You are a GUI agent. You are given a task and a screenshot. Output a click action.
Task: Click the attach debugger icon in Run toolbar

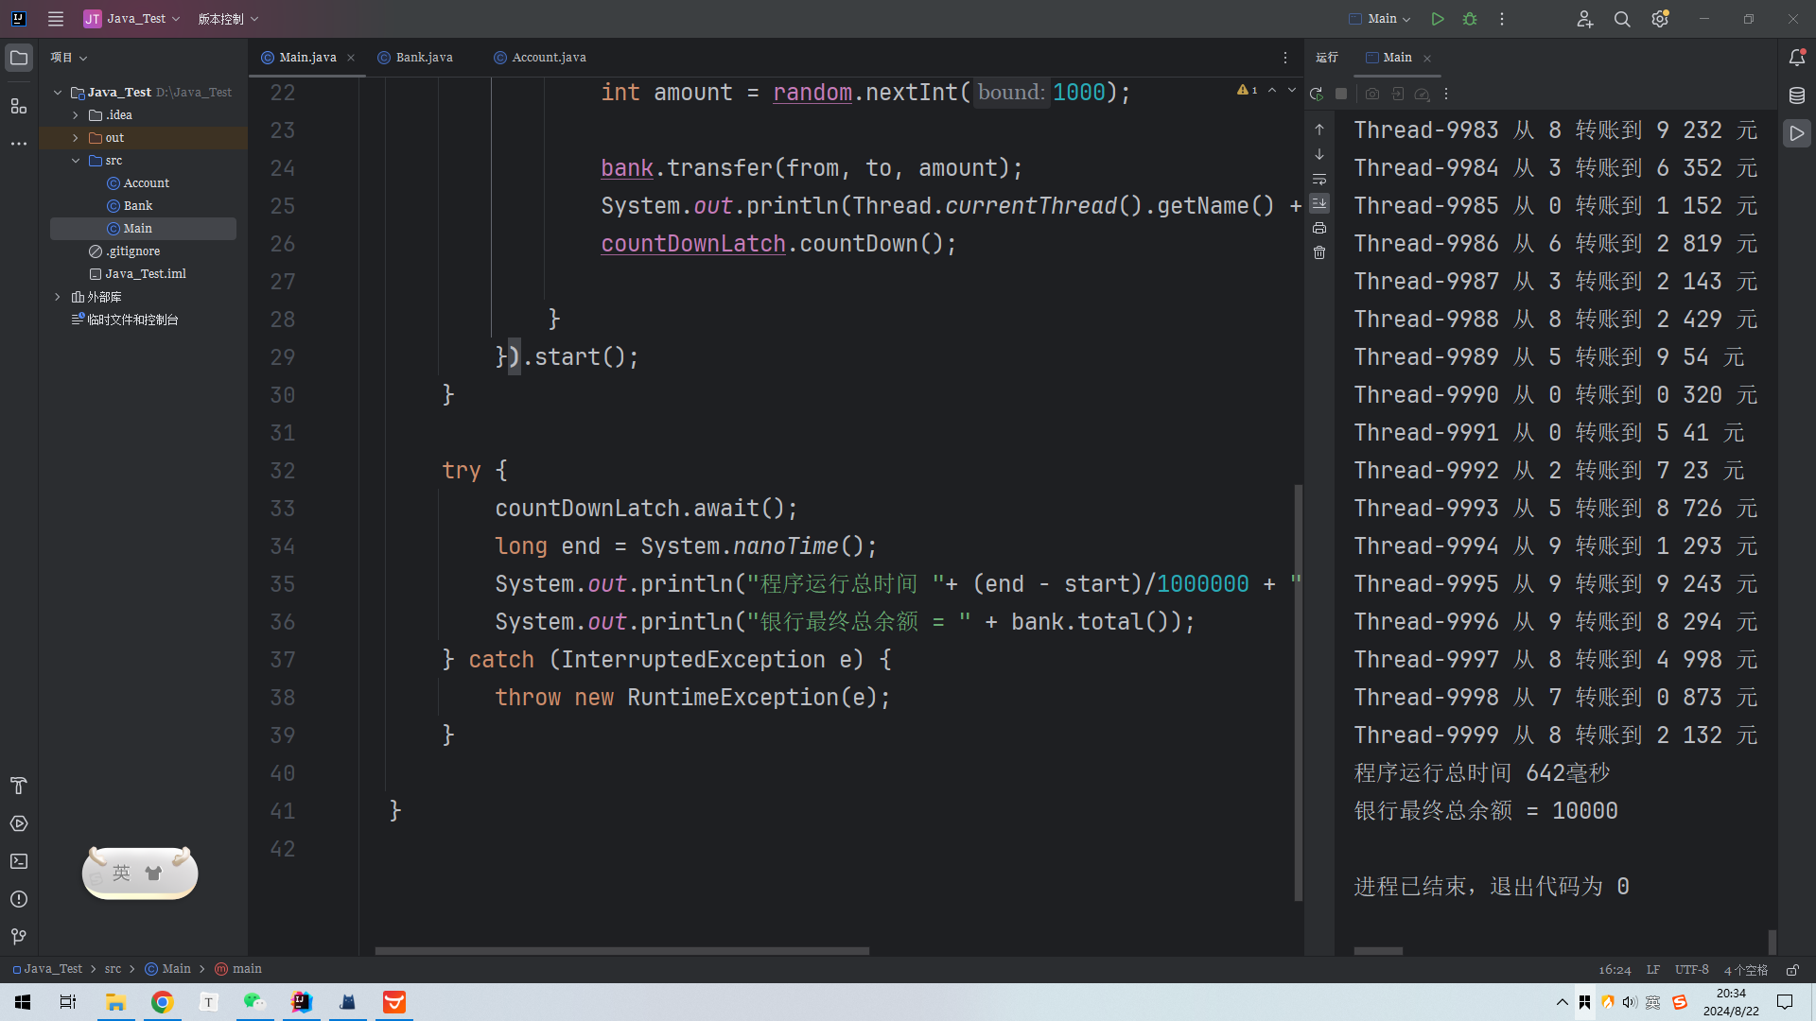tap(1397, 94)
